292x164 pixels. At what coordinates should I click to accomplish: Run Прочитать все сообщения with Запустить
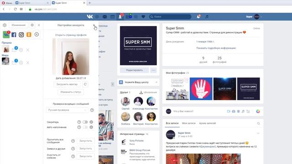(x=85, y=141)
